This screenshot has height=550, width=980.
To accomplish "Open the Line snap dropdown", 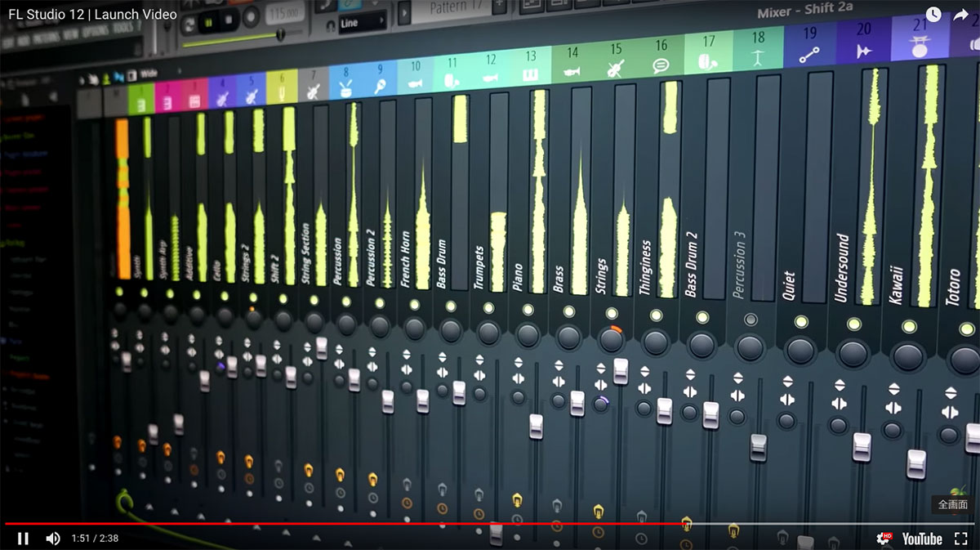I will 362,23.
